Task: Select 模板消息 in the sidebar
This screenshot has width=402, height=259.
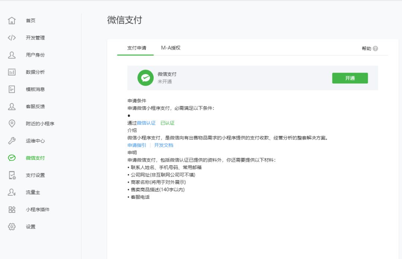Action: click(35, 89)
